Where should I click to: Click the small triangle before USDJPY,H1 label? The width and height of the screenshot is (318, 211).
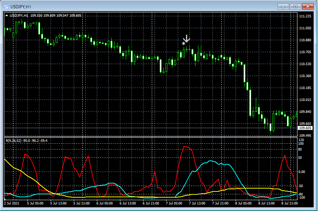click(7, 16)
